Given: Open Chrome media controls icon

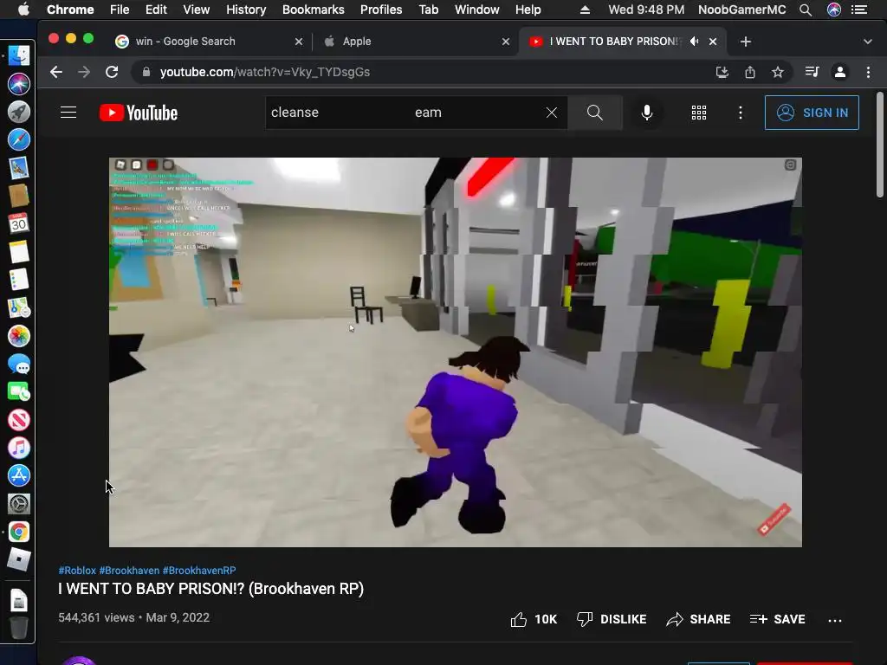Looking at the screenshot, I should pyautogui.click(x=812, y=72).
